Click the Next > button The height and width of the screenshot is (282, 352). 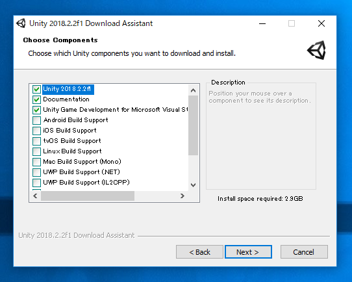pyautogui.click(x=248, y=252)
